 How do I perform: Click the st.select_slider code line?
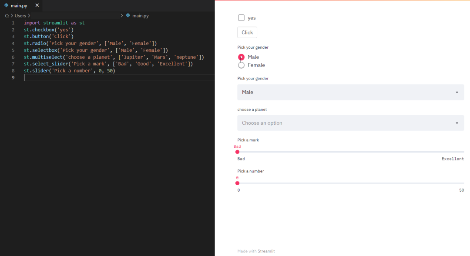click(108, 64)
